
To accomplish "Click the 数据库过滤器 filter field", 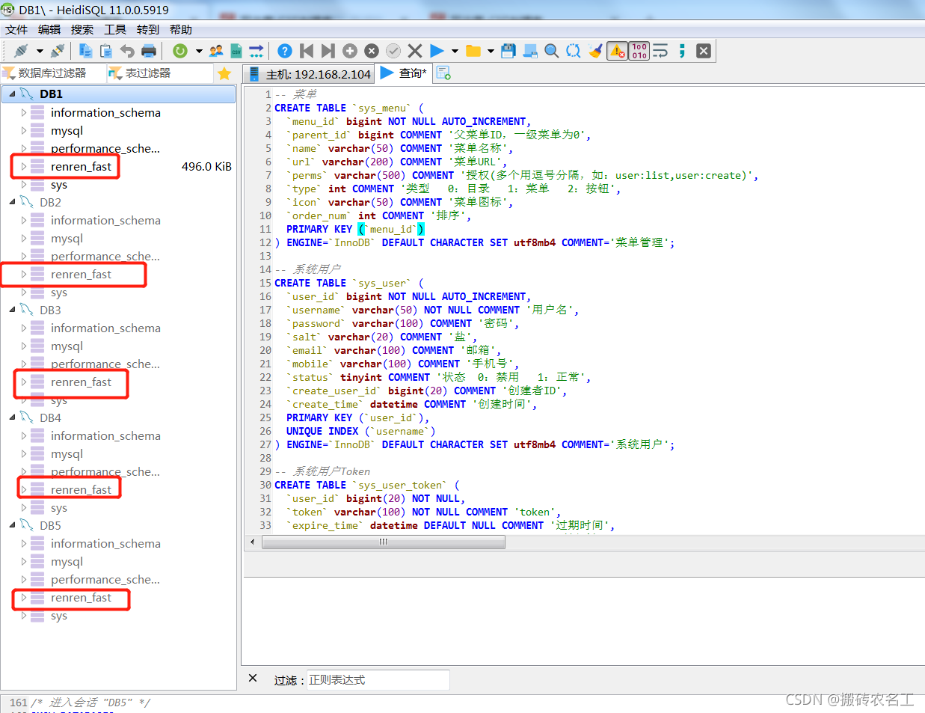I will (52, 73).
